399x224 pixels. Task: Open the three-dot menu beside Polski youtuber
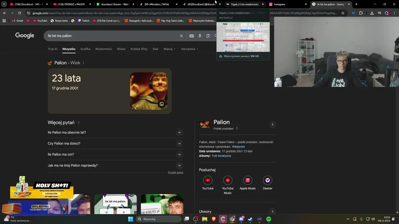tap(237, 128)
